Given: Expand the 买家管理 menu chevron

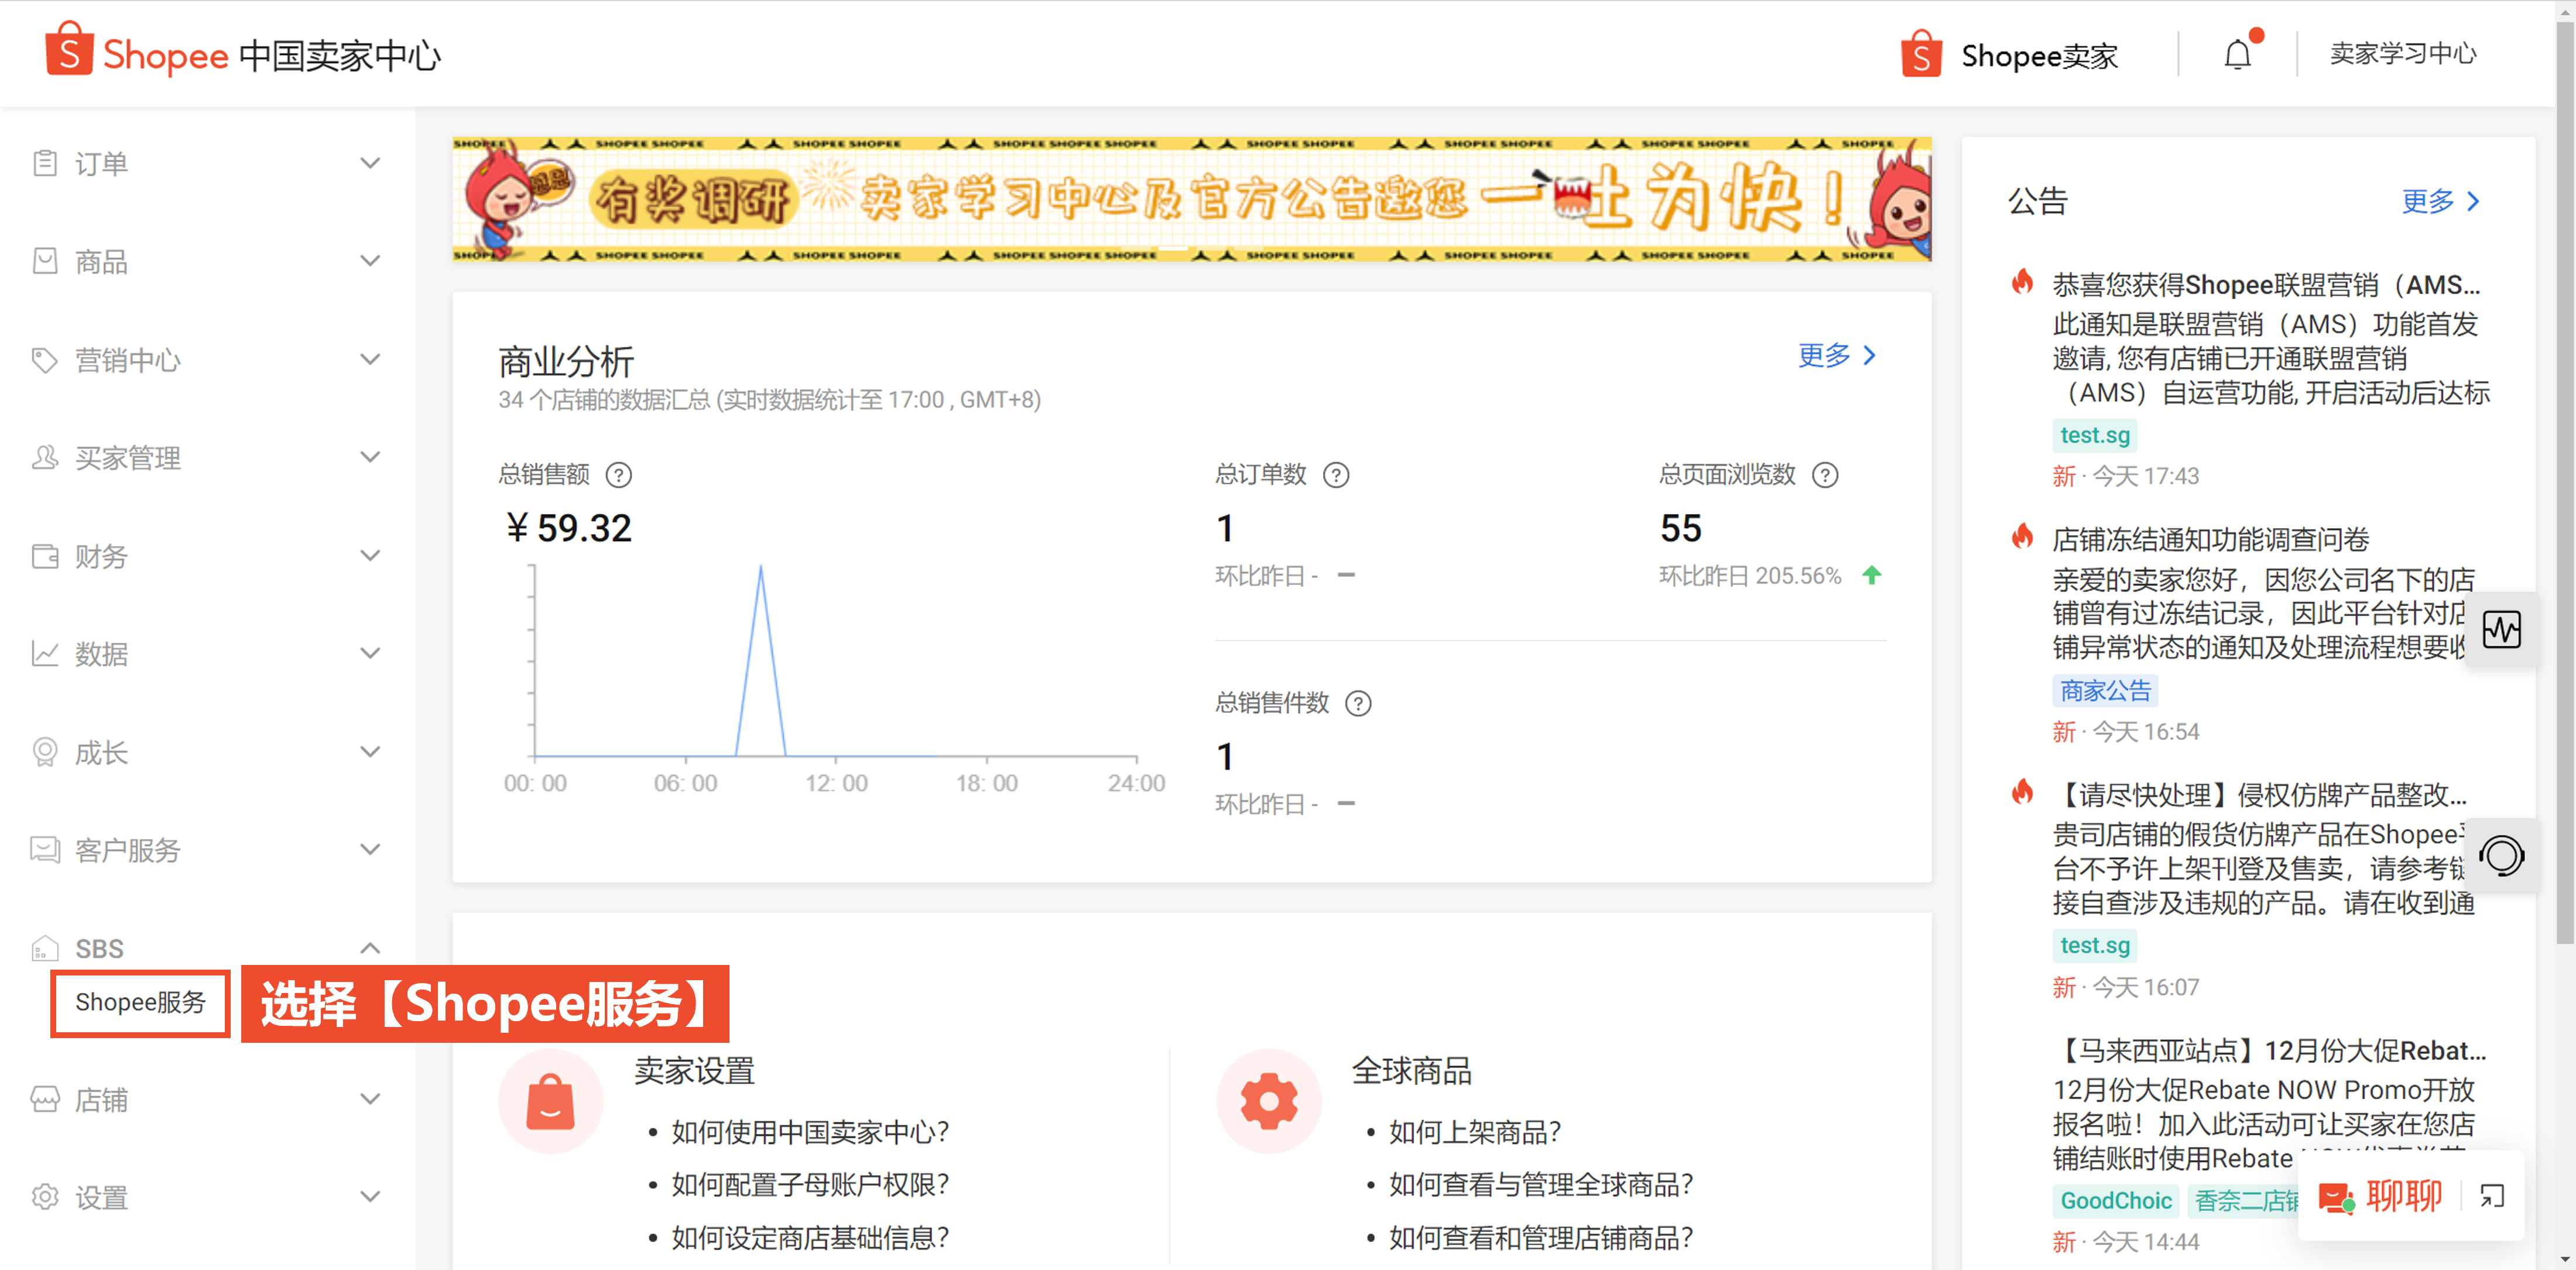Looking at the screenshot, I should pyautogui.click(x=370, y=457).
